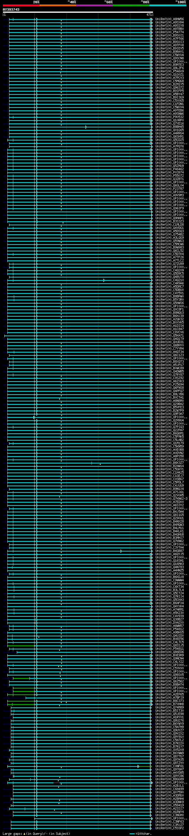The image size is (189, 836).
Task: Select hit label UniRef100_B4LM11
Action: pyautogui.click(x=170, y=528)
